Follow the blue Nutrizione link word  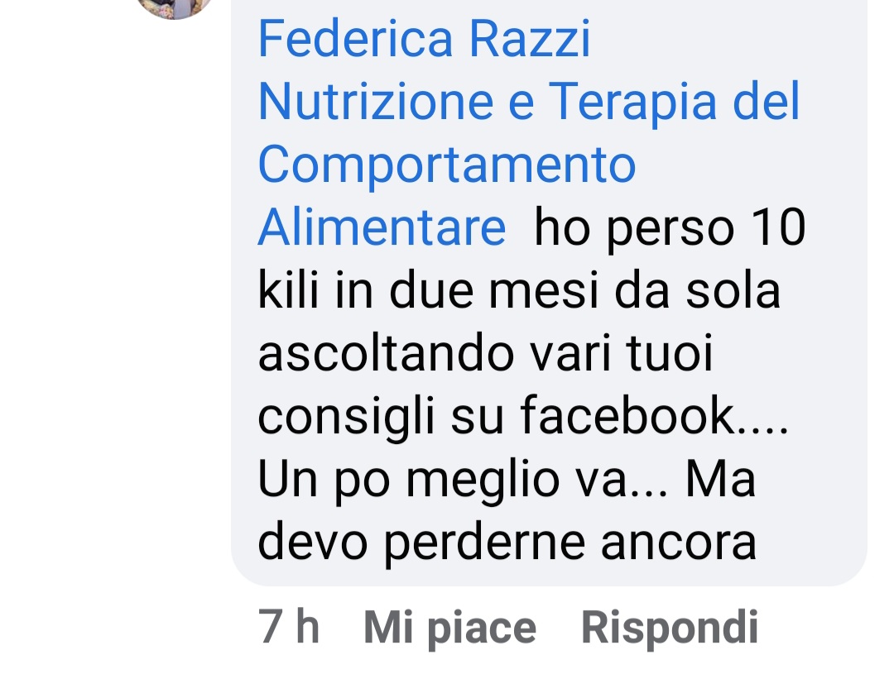[376, 102]
